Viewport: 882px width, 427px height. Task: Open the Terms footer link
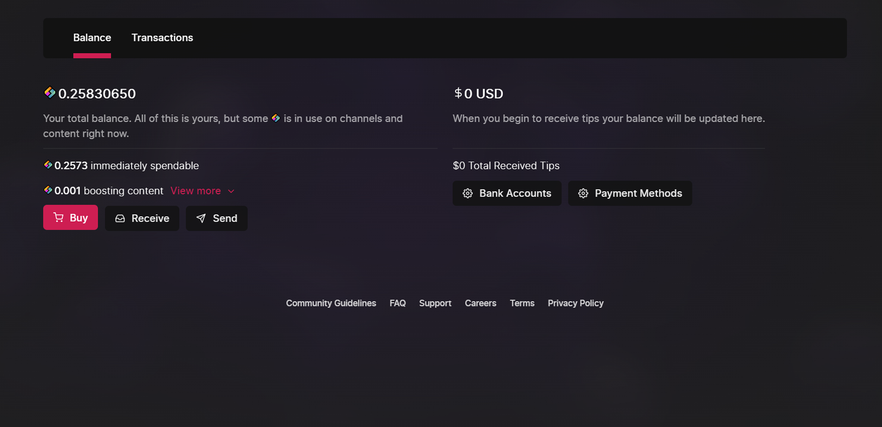(522, 303)
